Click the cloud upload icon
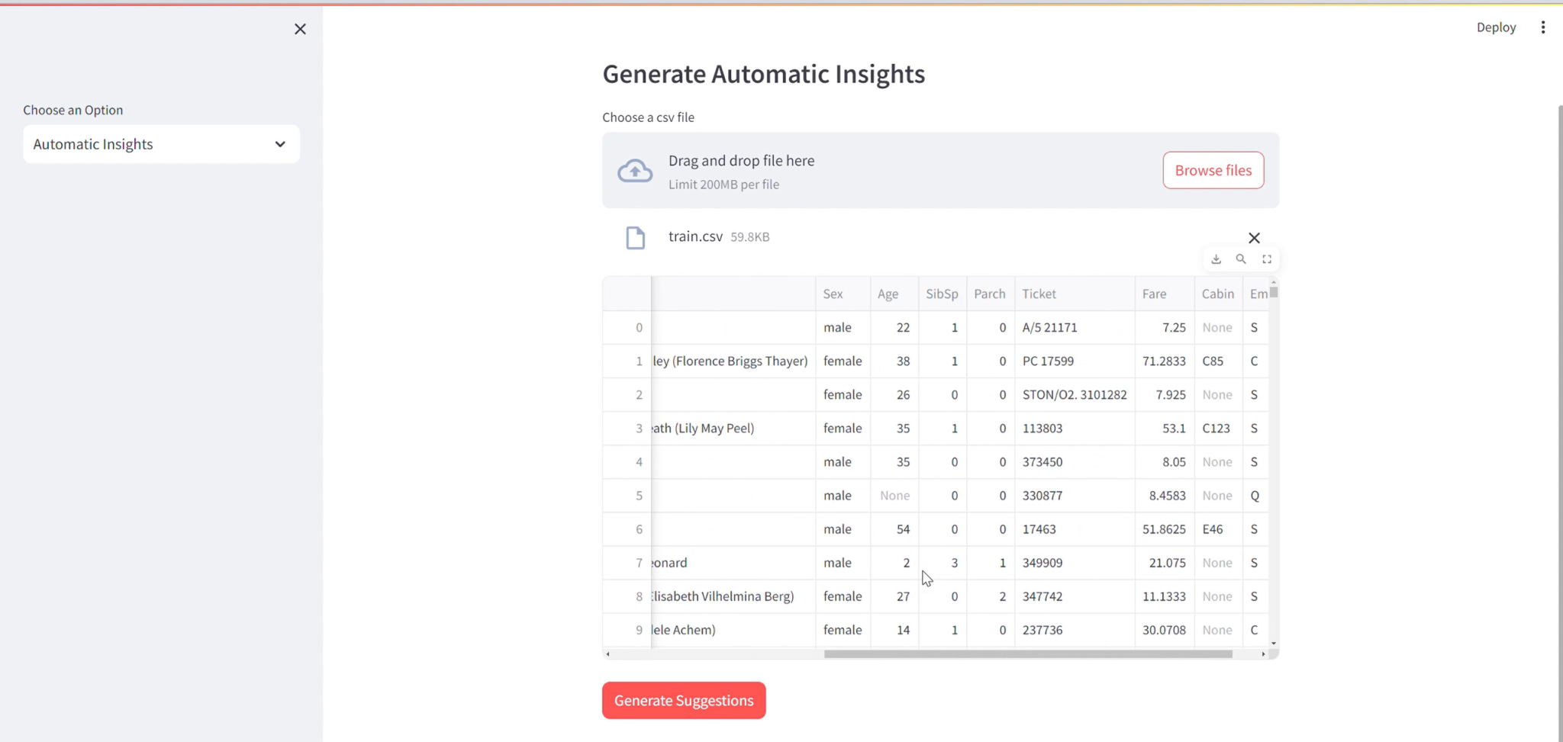The image size is (1563, 742). pyautogui.click(x=635, y=170)
